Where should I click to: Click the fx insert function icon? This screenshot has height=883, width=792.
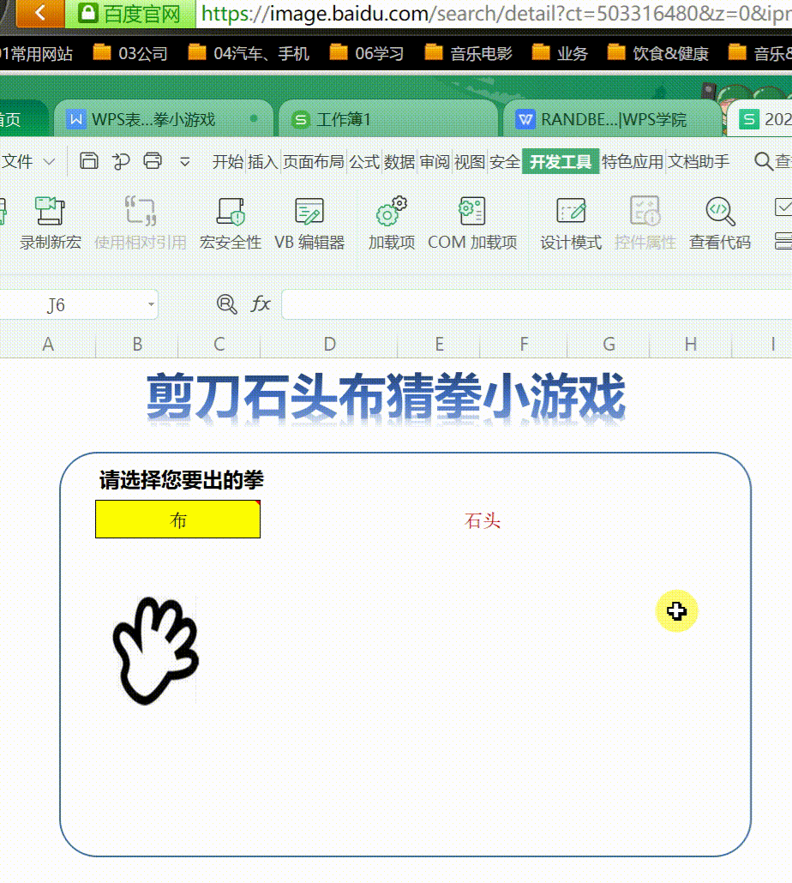pos(260,304)
